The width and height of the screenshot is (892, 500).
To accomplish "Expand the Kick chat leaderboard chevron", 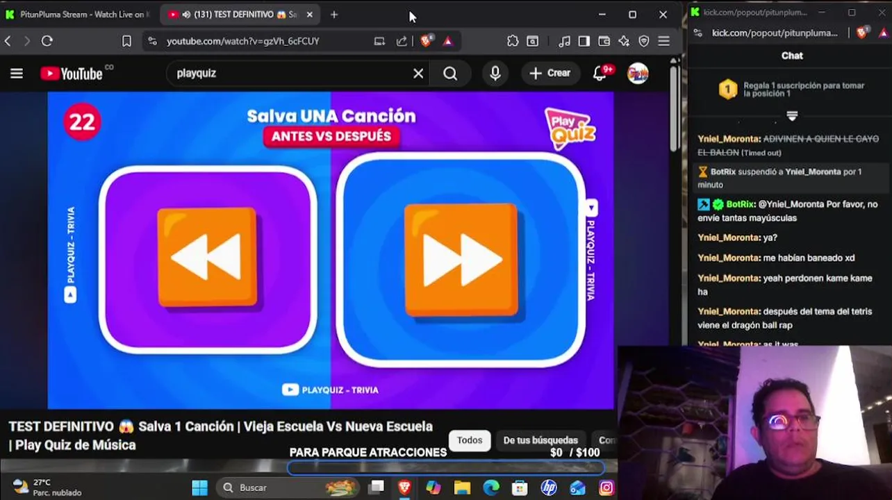I will coord(792,116).
